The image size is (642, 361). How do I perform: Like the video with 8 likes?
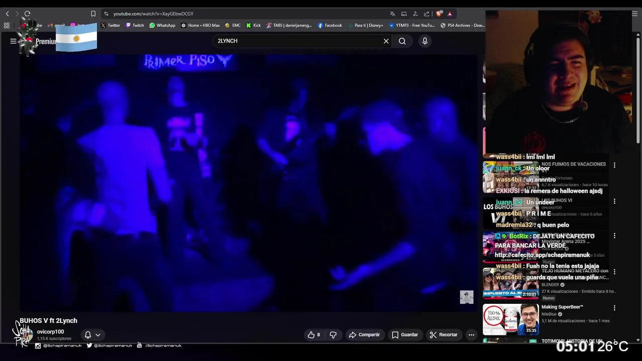pos(314,334)
